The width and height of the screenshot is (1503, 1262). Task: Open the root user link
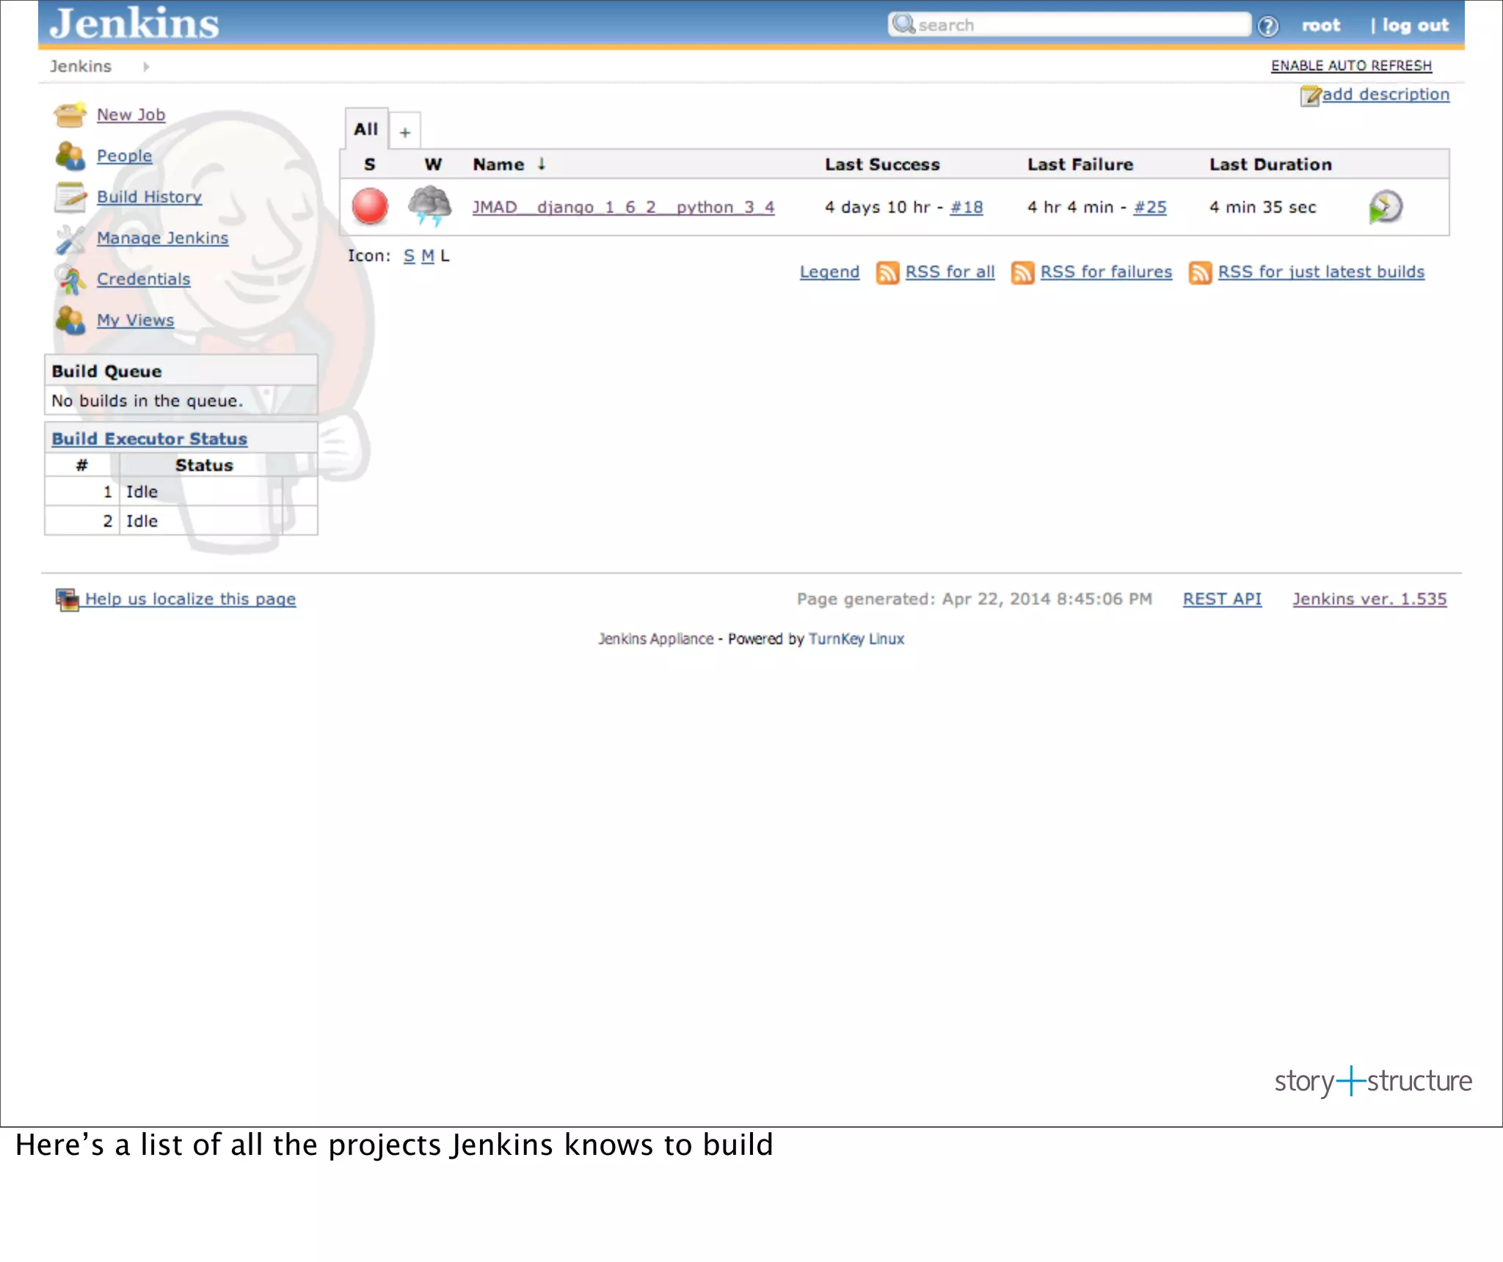click(x=1320, y=26)
